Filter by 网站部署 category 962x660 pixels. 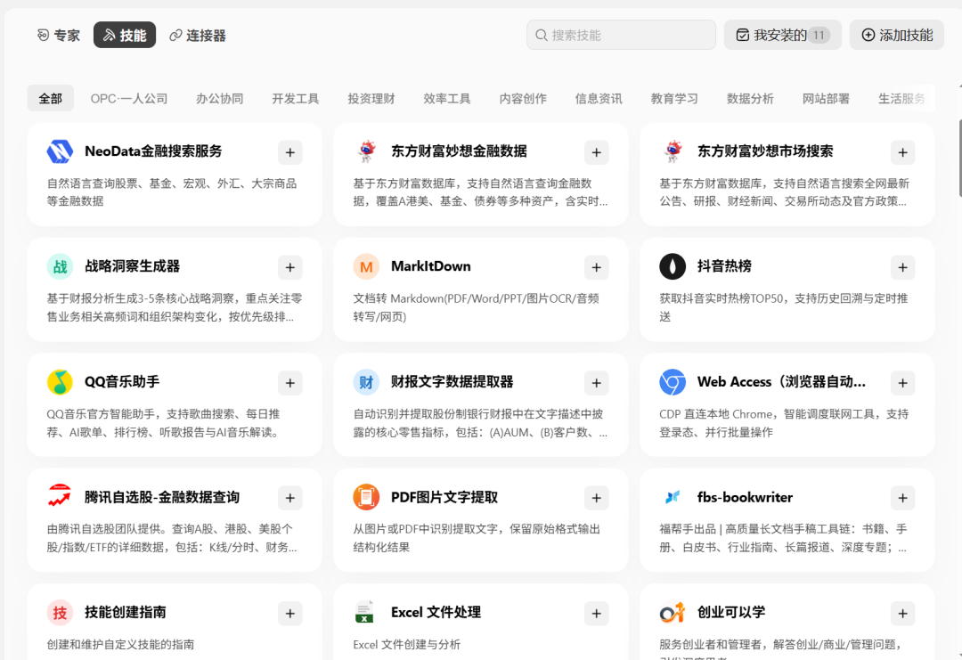[x=826, y=98]
